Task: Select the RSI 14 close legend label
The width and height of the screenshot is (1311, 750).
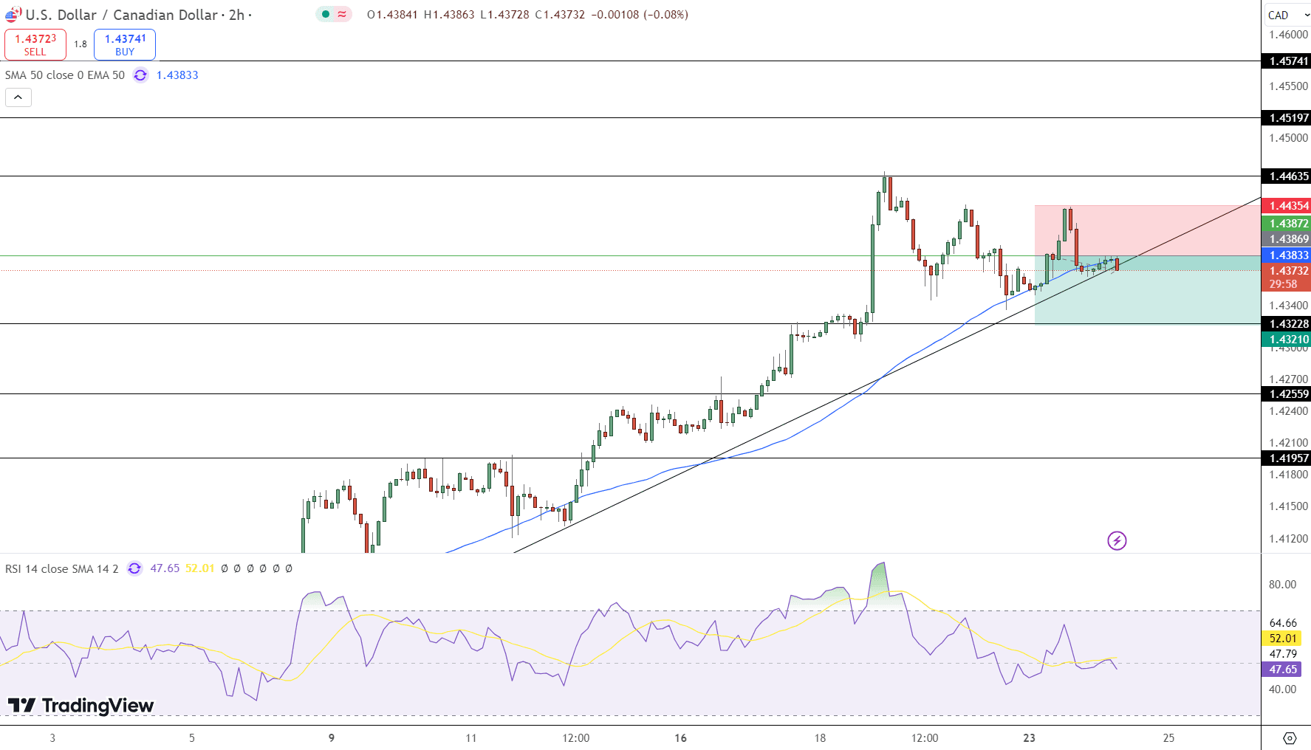Action: [x=61, y=568]
